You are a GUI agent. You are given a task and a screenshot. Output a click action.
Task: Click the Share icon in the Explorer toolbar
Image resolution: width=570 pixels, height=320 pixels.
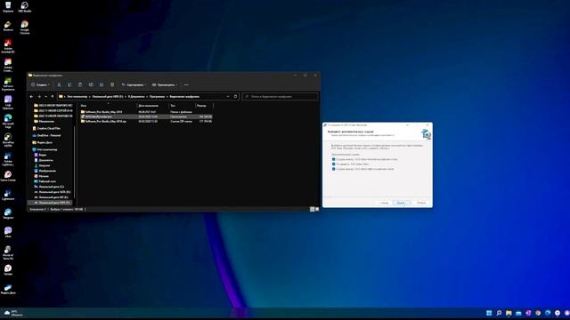pyautogui.click(x=102, y=84)
